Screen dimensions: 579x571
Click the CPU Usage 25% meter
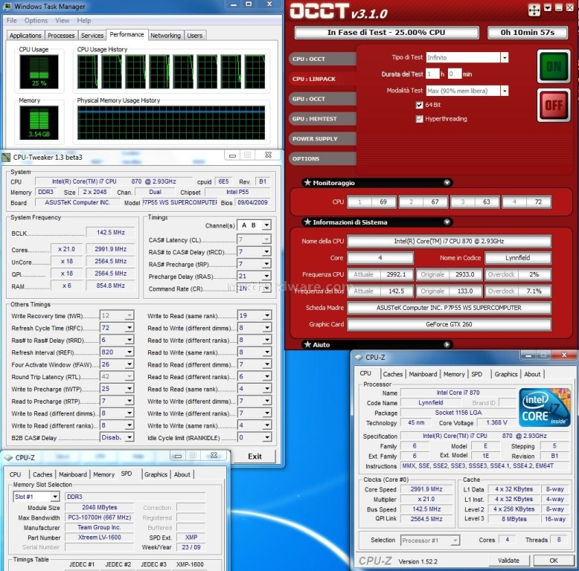pyautogui.click(x=39, y=71)
